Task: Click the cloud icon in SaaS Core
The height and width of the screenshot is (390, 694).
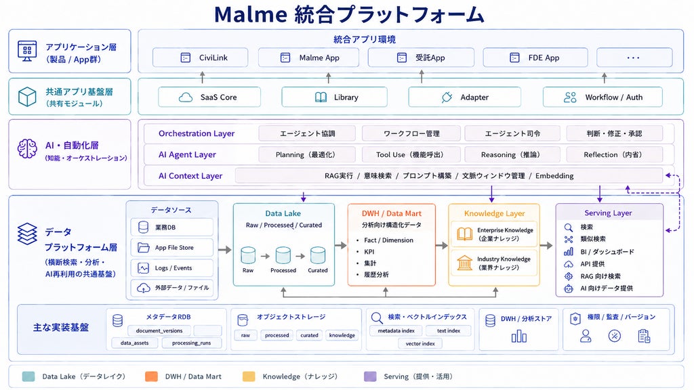Action: pos(186,97)
